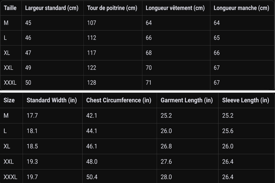Click the Taille column header

[x=10, y=8]
